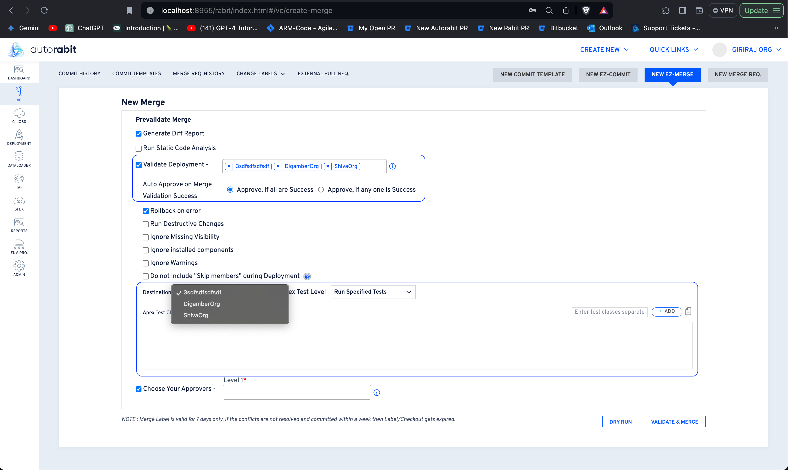Uncheck Rollback on error
The width and height of the screenshot is (788, 470).
click(x=146, y=211)
